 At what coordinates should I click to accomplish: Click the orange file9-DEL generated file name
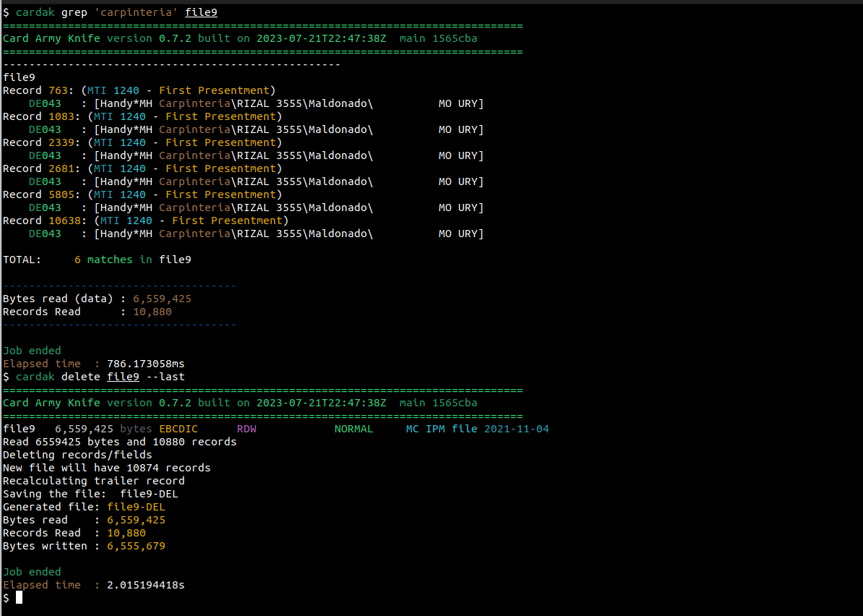(x=136, y=507)
